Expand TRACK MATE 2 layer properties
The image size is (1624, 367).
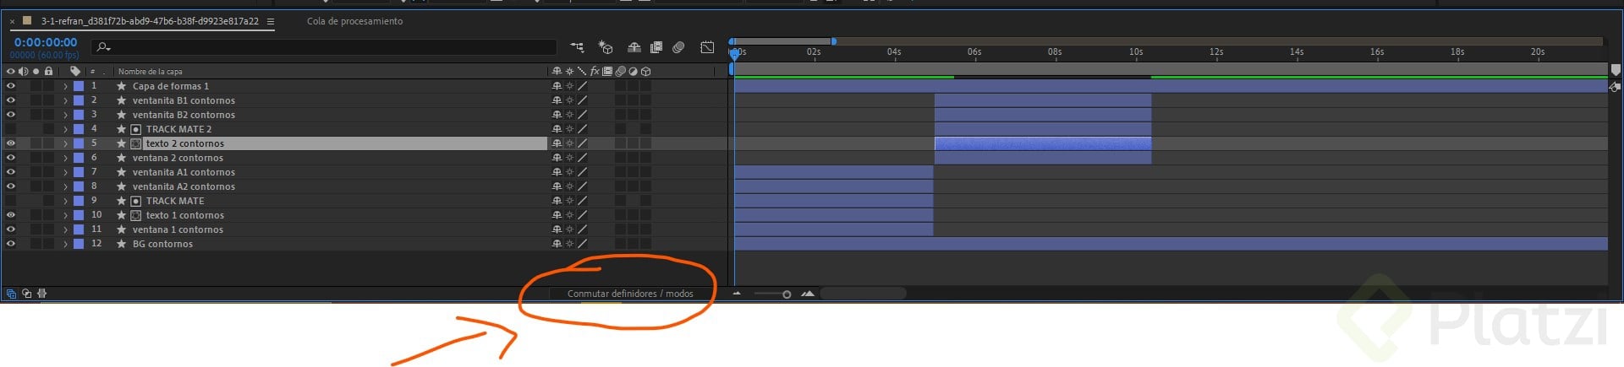(x=65, y=129)
